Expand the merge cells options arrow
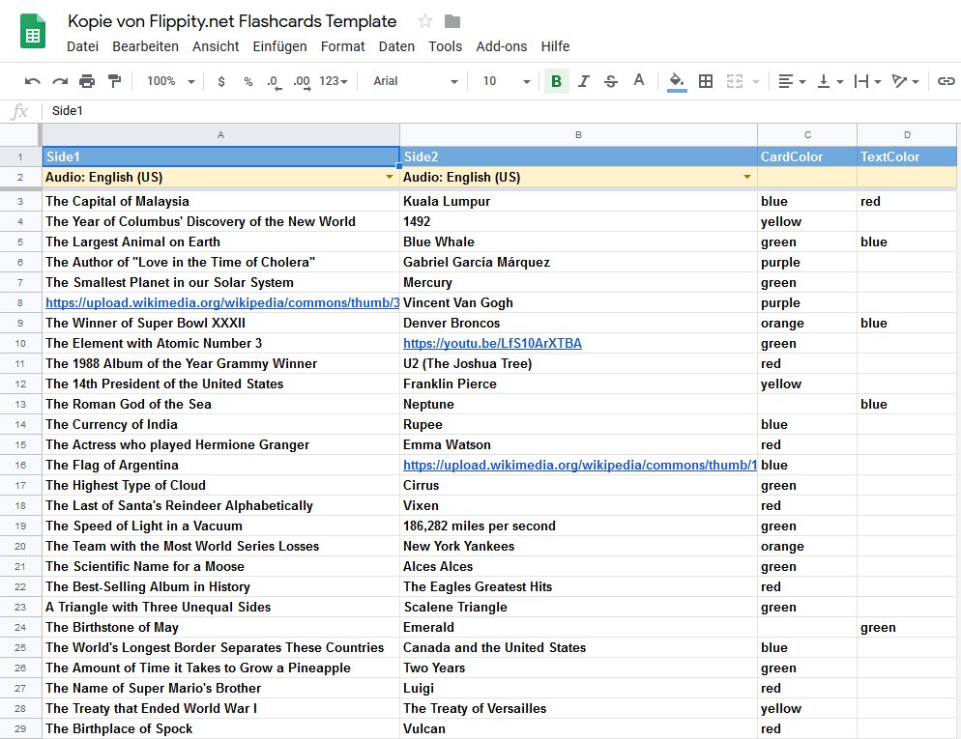The image size is (961, 739). (x=756, y=81)
